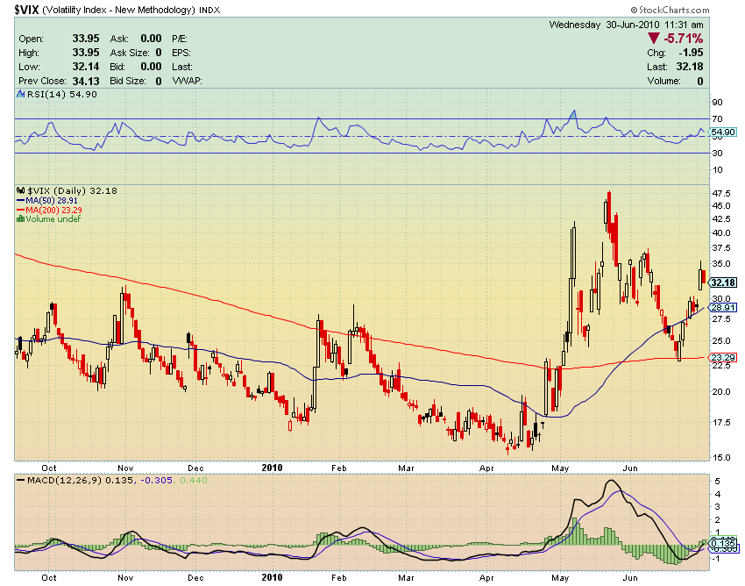The image size is (745, 586).
Task: Click the Oct label below the MACD panel
Action: coord(49,578)
